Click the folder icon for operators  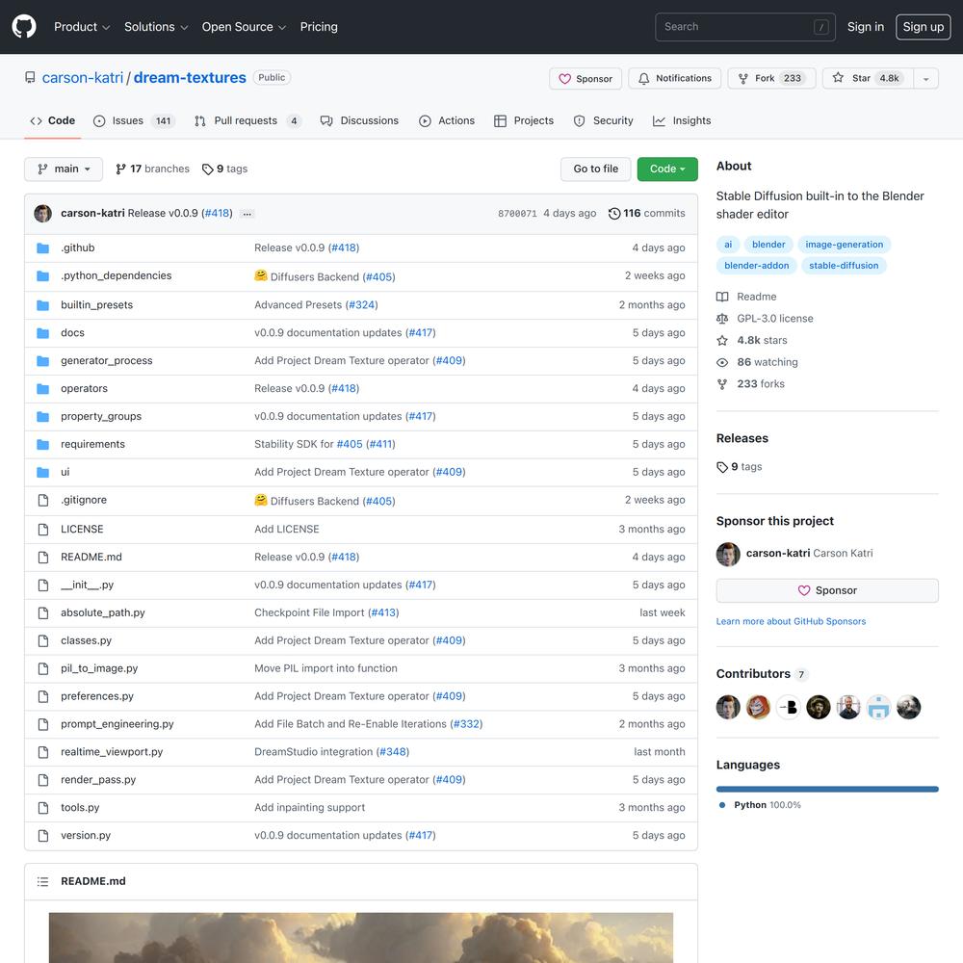coord(43,389)
